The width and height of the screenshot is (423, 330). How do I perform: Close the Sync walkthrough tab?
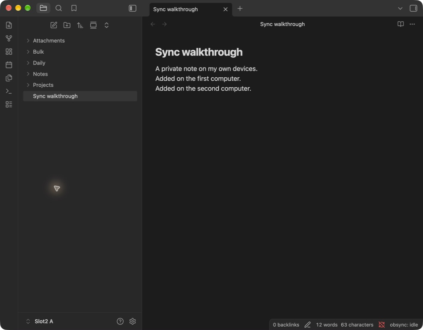click(226, 9)
